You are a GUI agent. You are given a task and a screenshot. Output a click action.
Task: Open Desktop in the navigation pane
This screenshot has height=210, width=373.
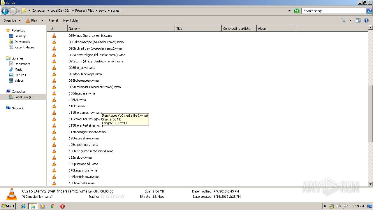coord(20,36)
